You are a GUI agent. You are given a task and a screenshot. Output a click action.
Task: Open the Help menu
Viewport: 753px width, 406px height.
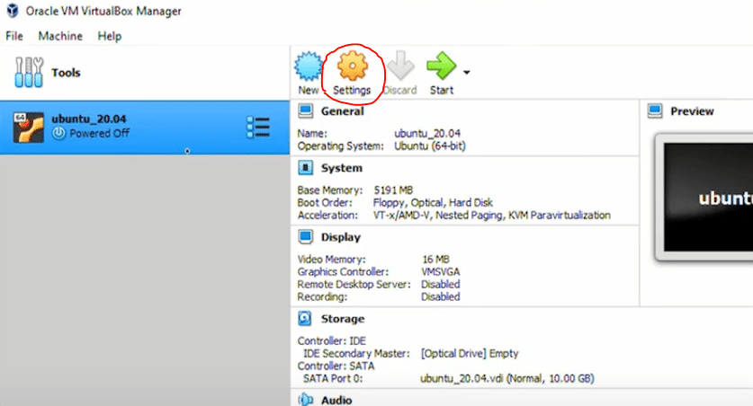pos(110,36)
